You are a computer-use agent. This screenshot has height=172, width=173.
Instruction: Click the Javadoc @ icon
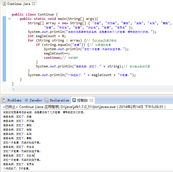click(26, 100)
